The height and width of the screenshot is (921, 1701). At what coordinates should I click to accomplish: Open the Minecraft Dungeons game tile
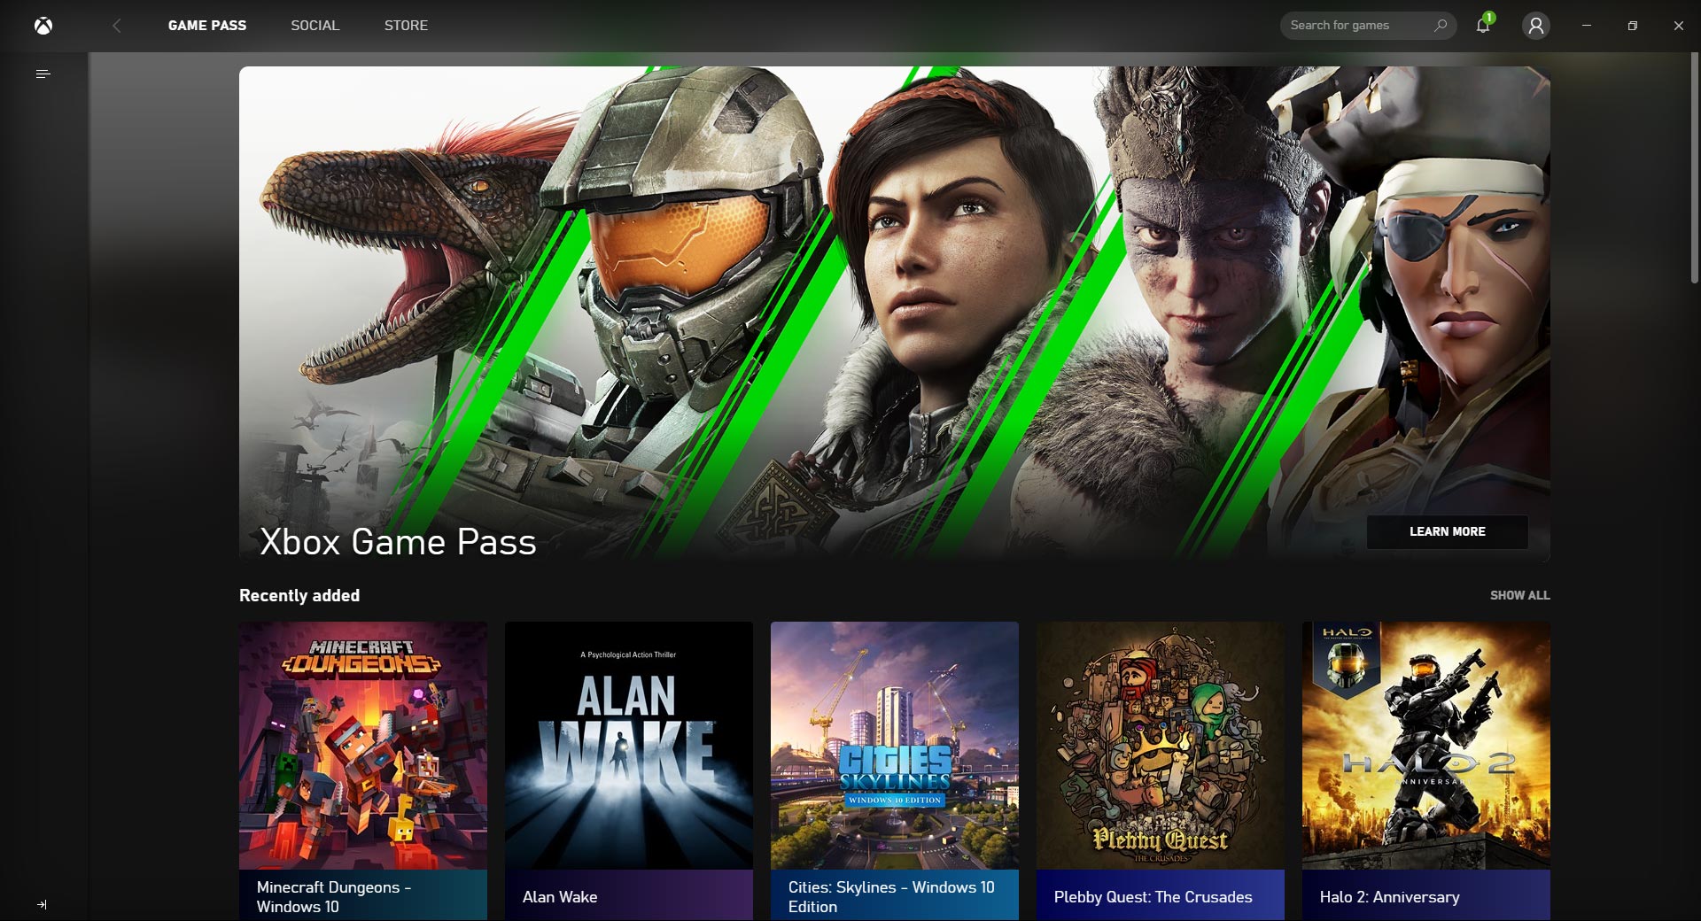pyautogui.click(x=363, y=770)
